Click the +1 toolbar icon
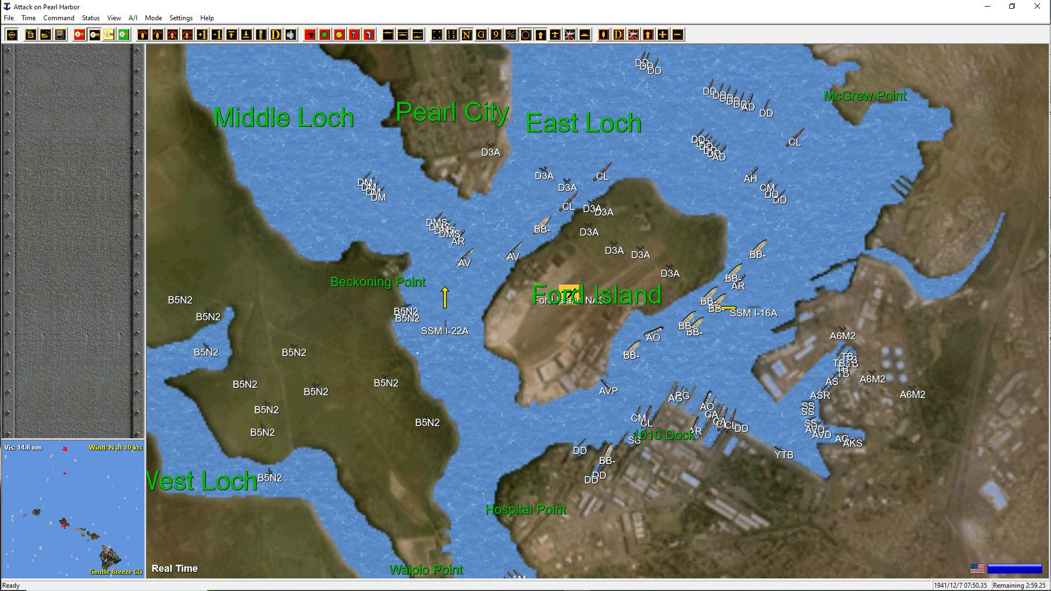 click(201, 34)
